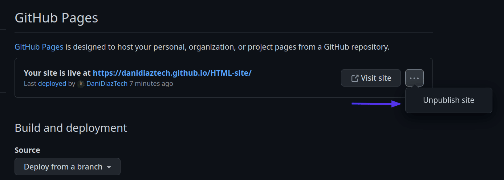Click the bold "Source" label
Screen dimensions: 504x180
(x=27, y=150)
